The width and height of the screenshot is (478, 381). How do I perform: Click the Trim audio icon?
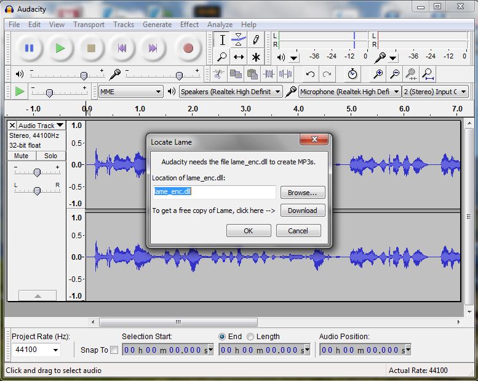pos(269,74)
